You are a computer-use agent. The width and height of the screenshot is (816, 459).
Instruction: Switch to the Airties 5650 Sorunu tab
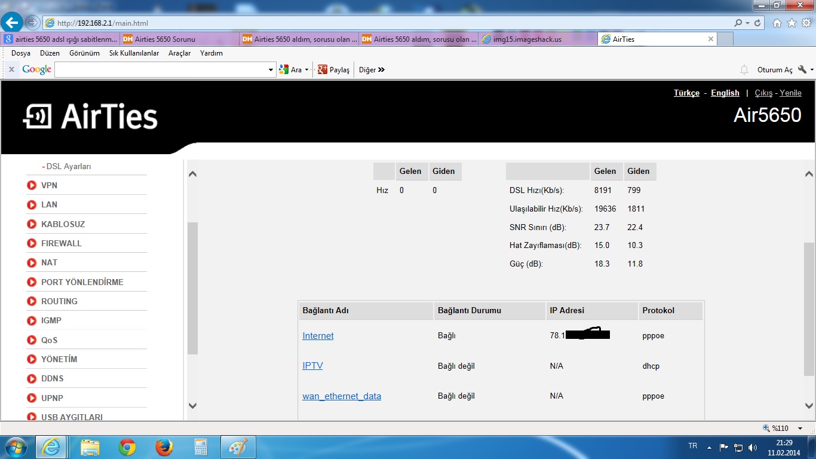(179, 39)
